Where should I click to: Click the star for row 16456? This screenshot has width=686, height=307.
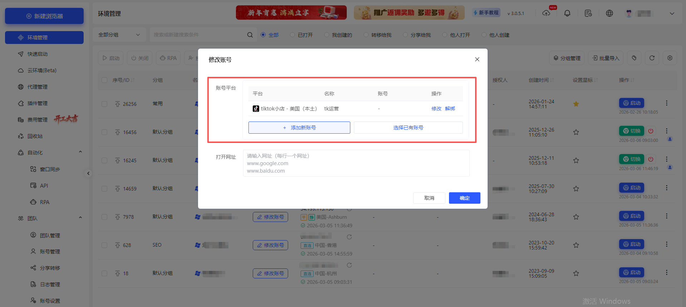coord(576,132)
